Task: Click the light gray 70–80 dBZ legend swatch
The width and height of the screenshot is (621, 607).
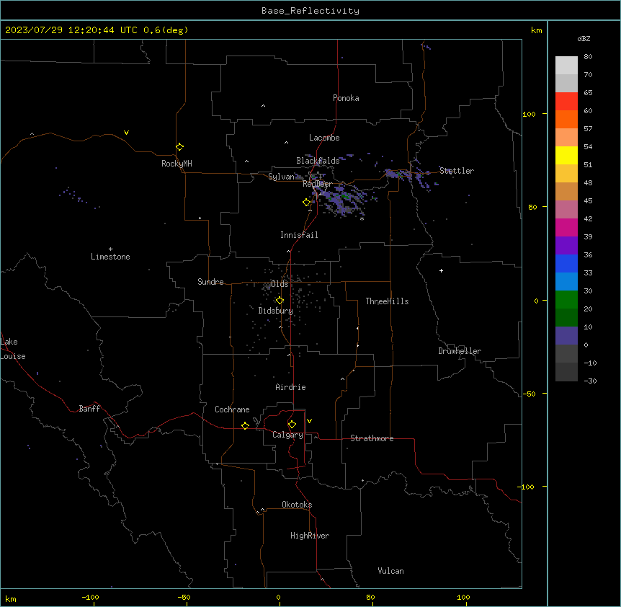Action: coord(566,66)
